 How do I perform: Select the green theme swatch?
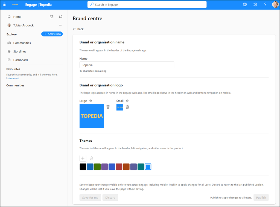point(97,167)
